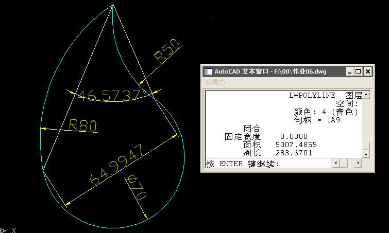Select the Ø70 diameter dimension text
389x233 pixels.
click(x=136, y=187)
